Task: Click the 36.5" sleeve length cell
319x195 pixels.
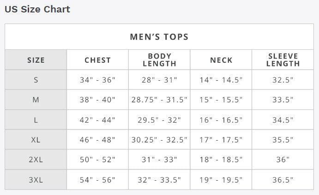Action: (x=283, y=180)
